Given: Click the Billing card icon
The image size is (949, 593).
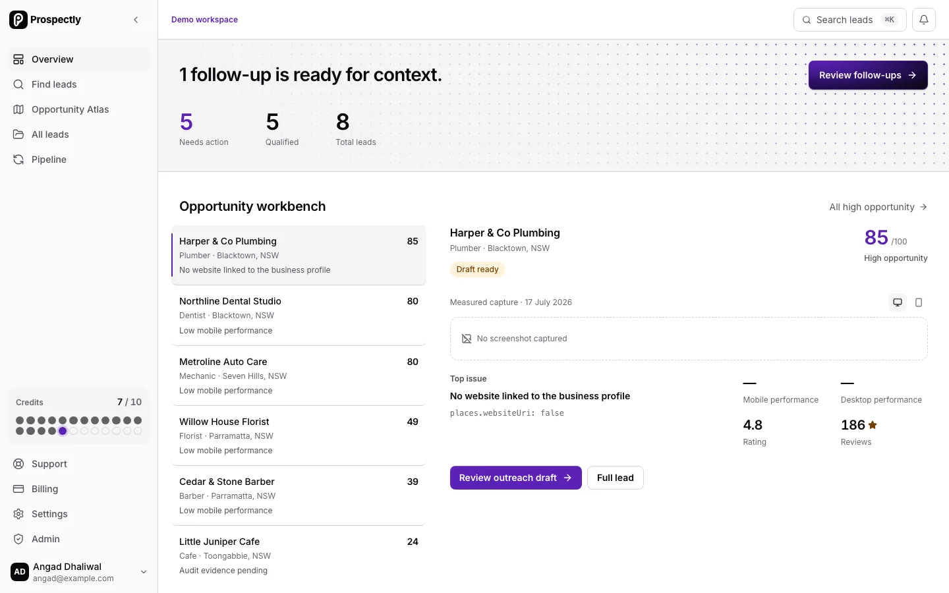Looking at the screenshot, I should 18,489.
